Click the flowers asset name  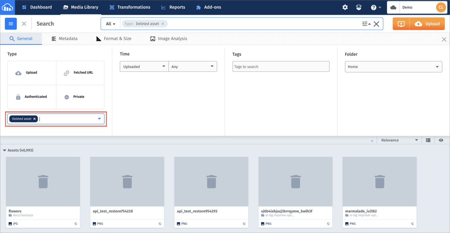click(x=15, y=211)
